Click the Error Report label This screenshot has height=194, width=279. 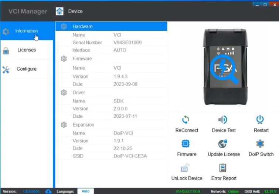[224, 178]
